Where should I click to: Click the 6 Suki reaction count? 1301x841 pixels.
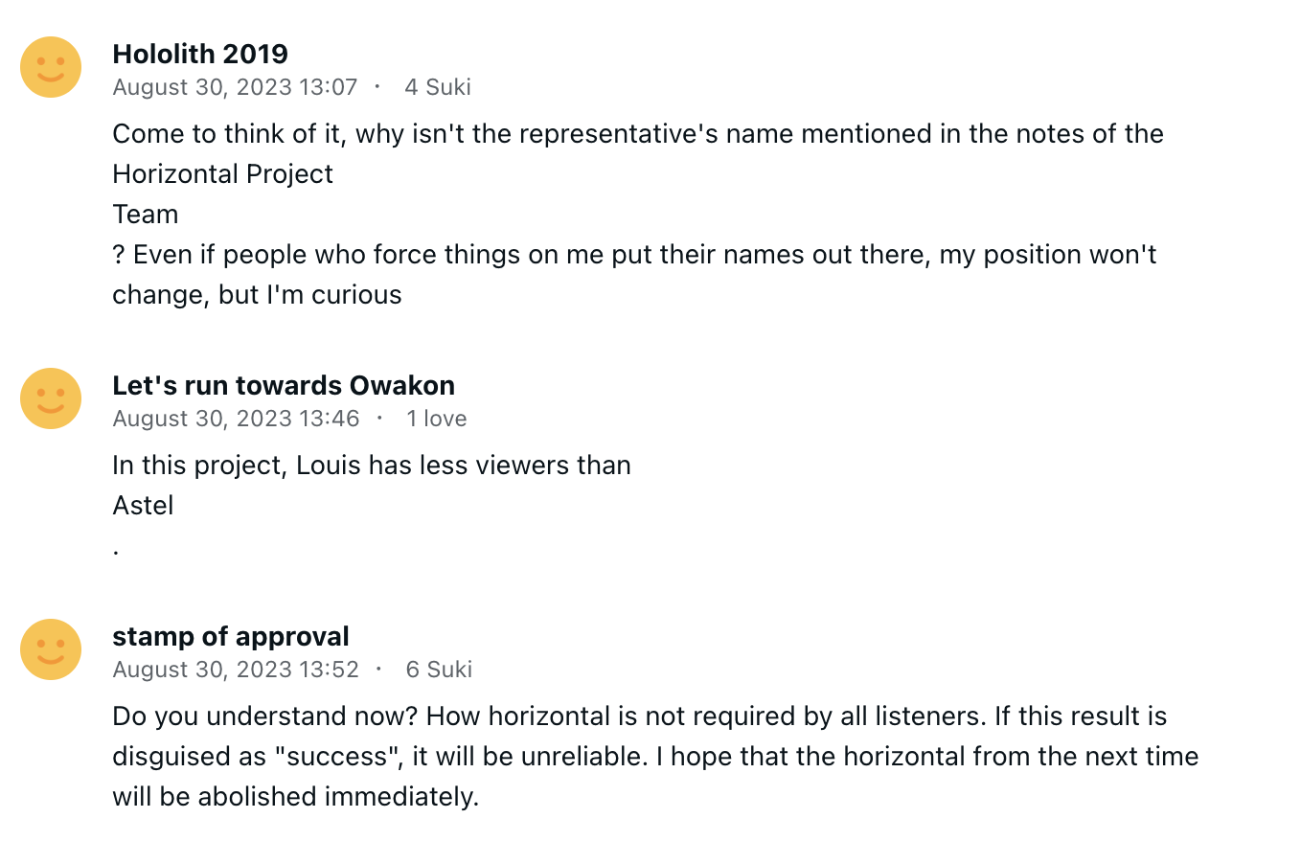pos(439,670)
